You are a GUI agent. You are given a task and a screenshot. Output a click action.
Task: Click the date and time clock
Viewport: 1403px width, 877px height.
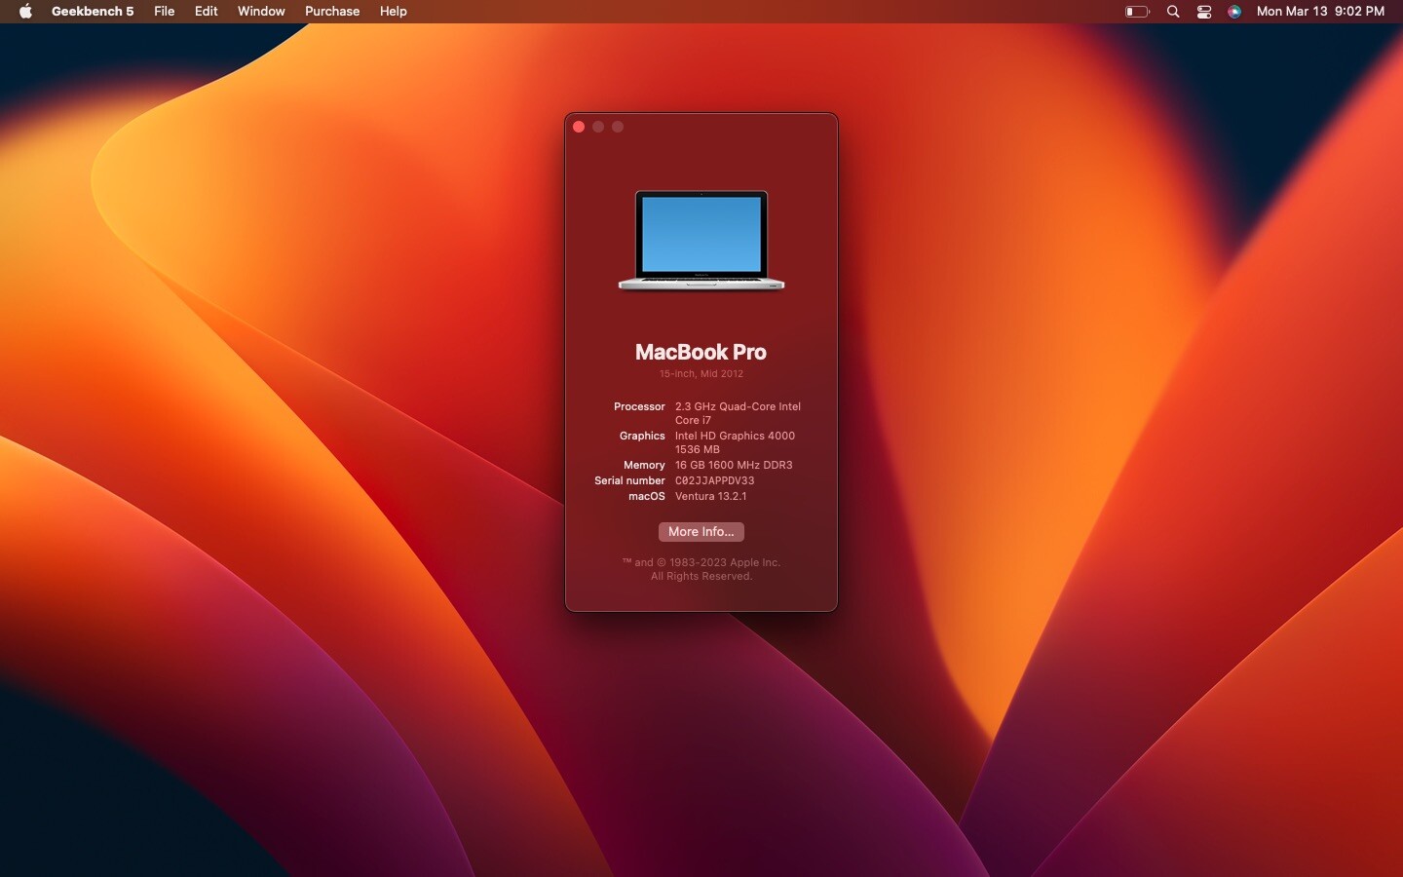pos(1320,12)
